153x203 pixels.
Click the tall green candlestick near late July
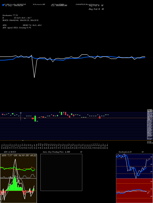click(35, 119)
